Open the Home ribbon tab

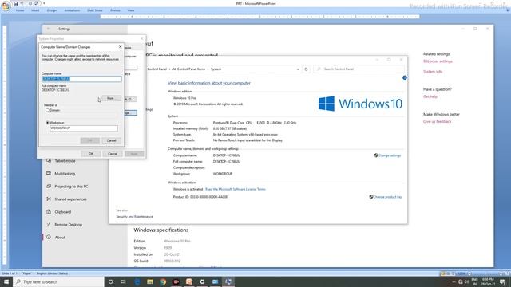click(x=20, y=10)
